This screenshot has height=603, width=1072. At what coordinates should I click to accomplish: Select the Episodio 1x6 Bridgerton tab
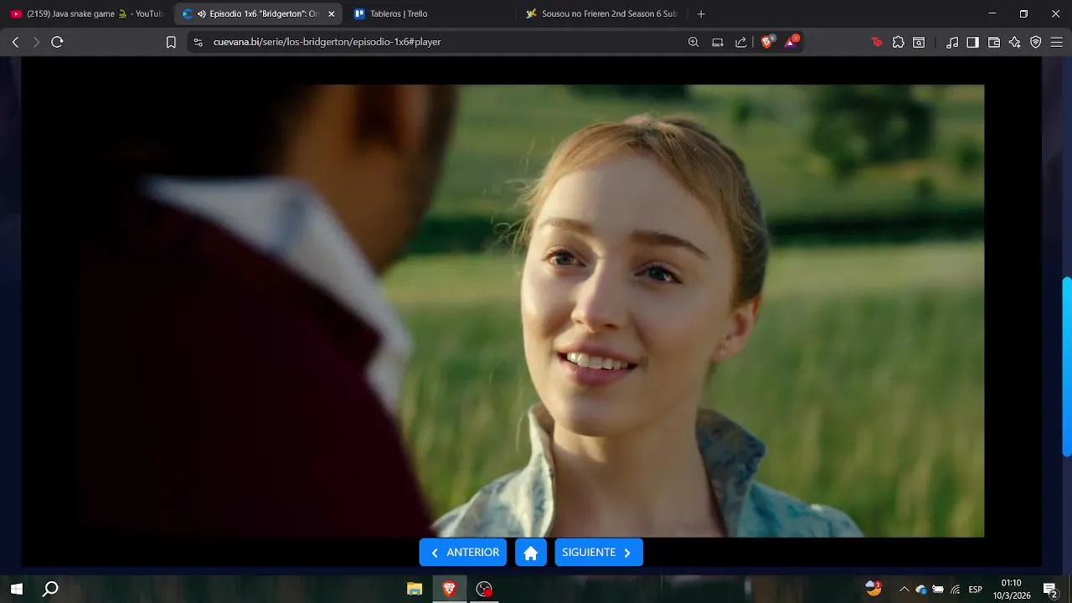point(258,13)
